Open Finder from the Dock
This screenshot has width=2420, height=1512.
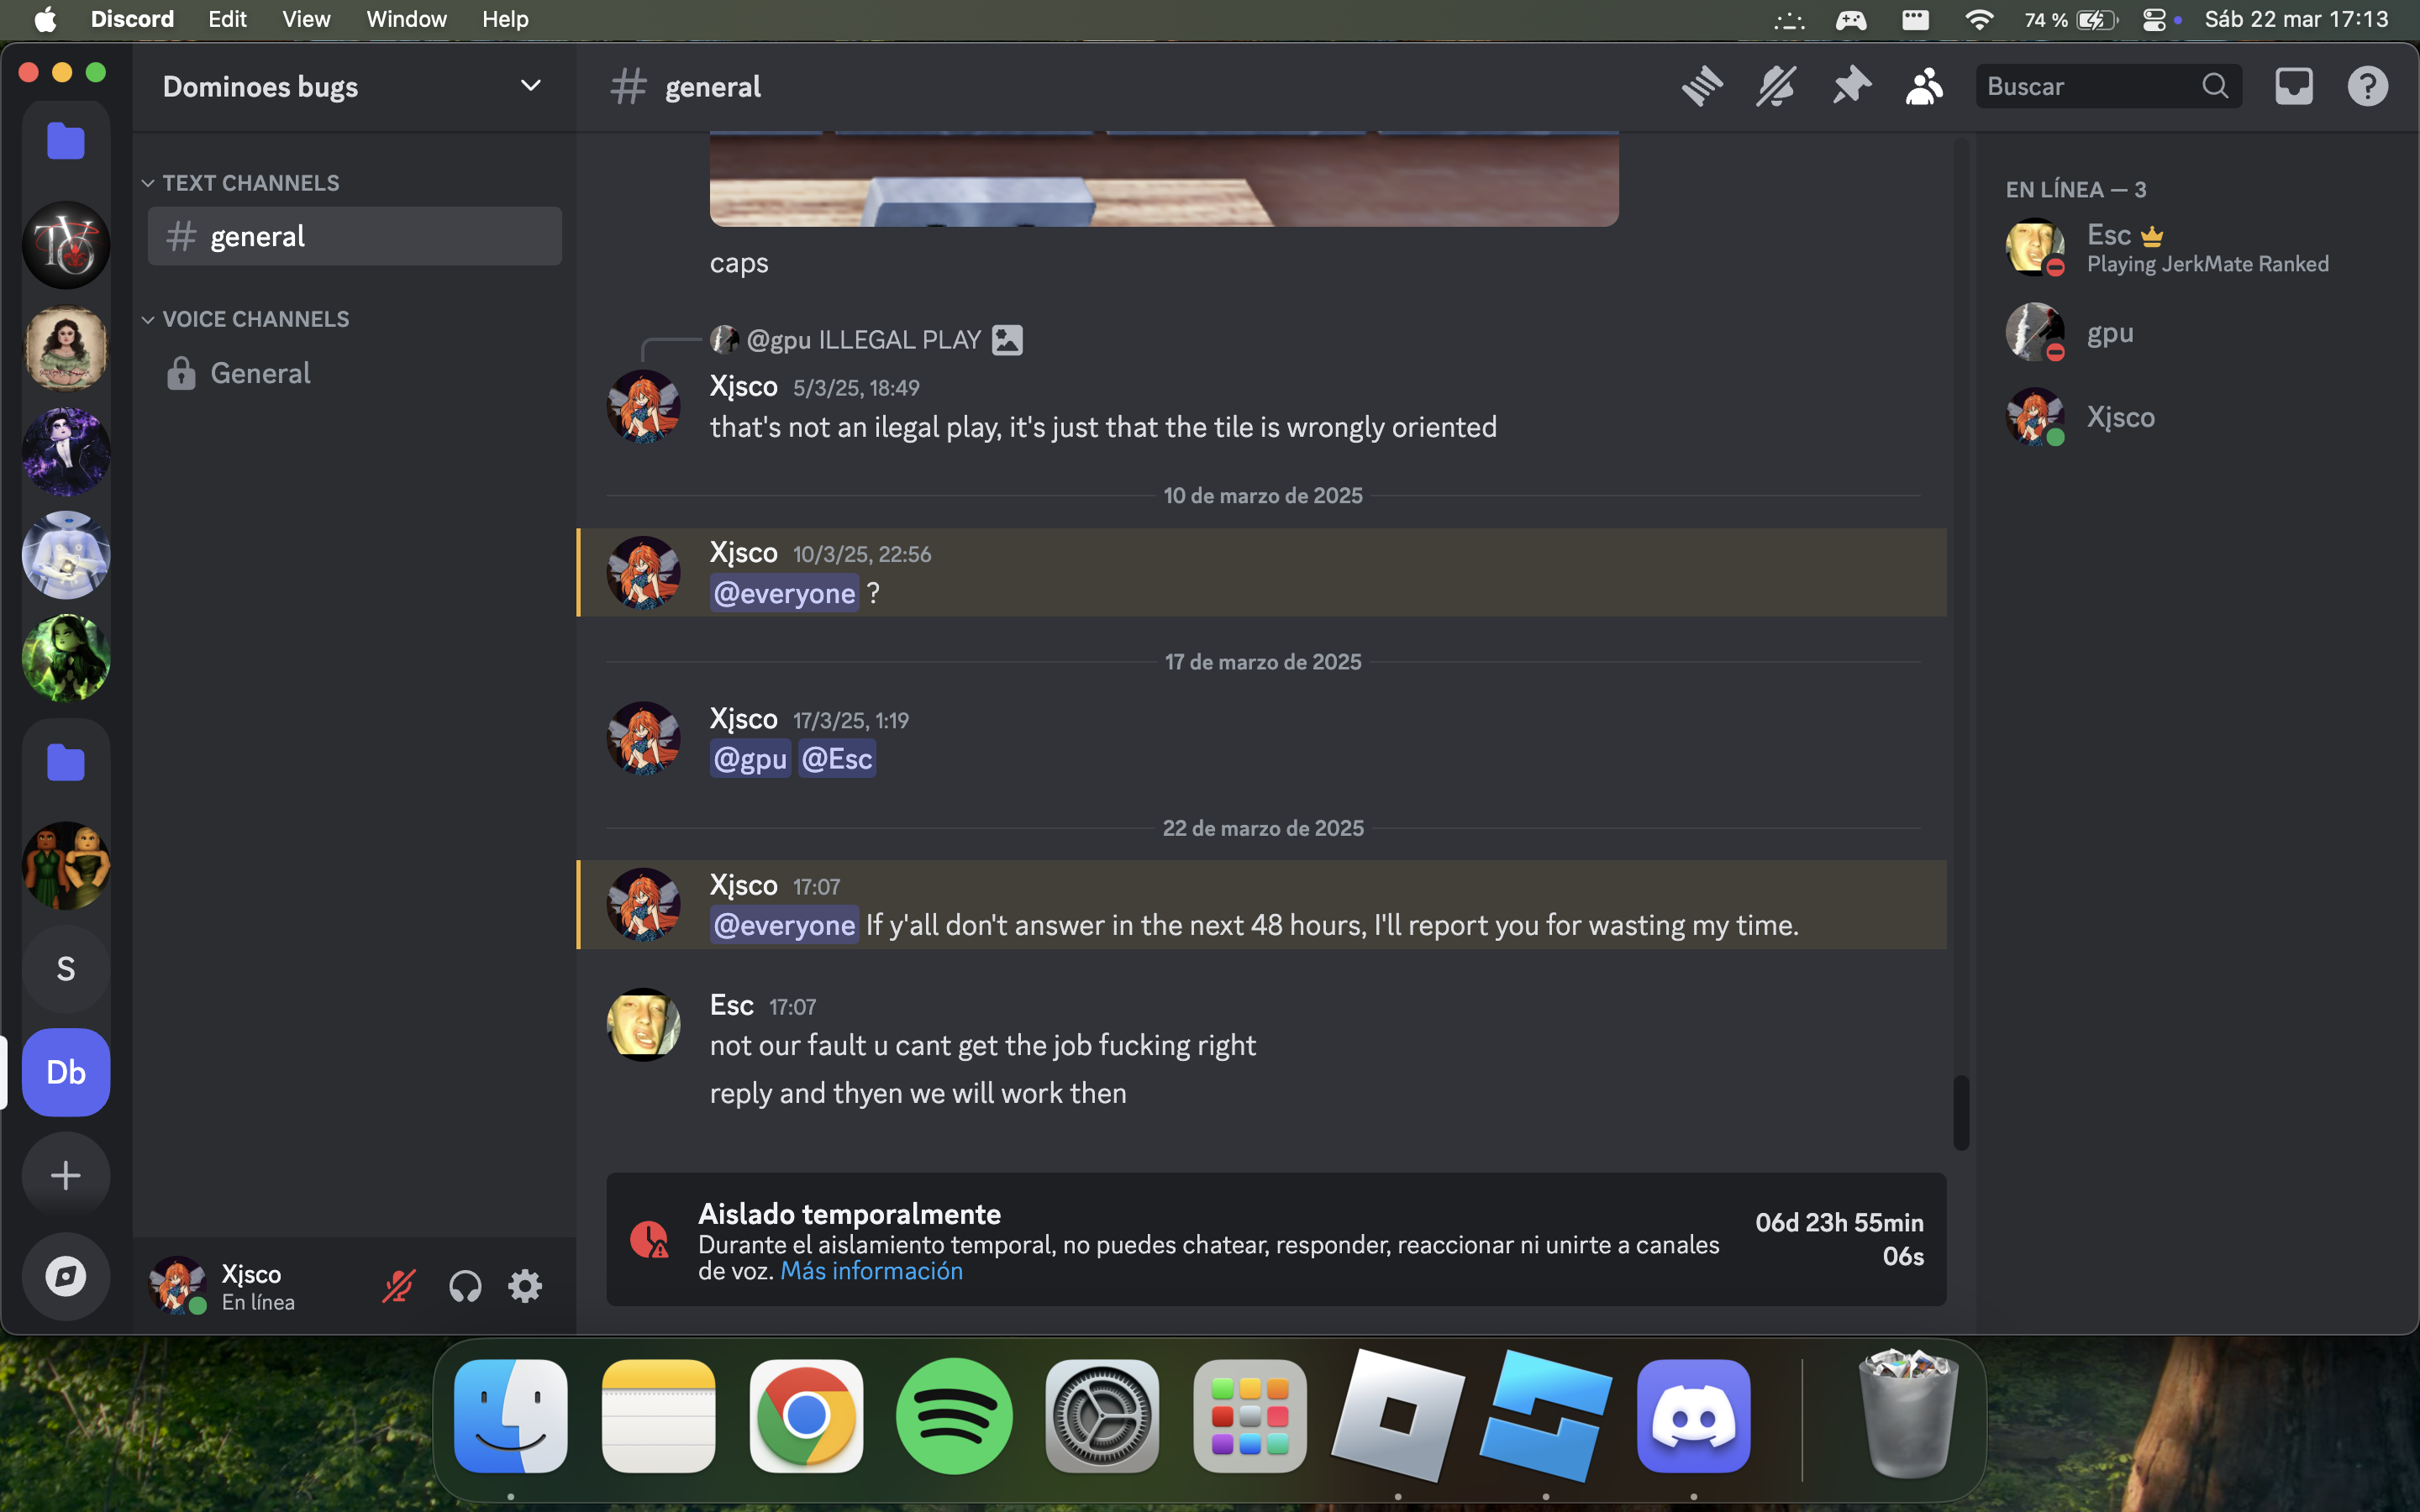[511, 1416]
